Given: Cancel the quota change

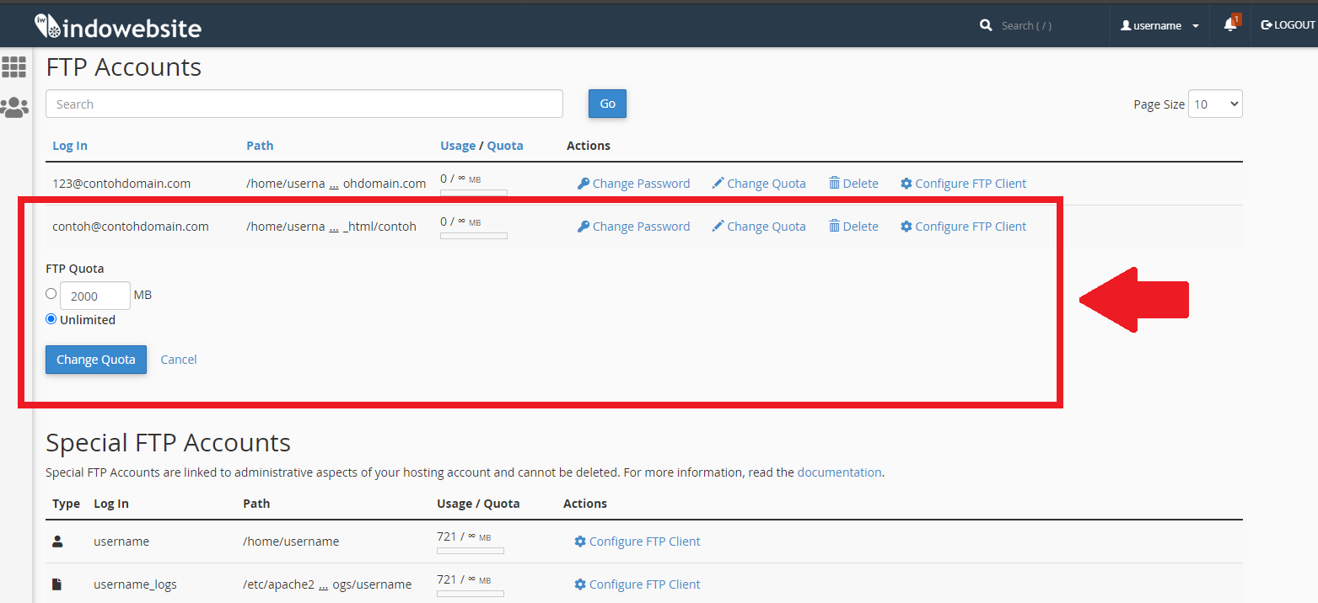Looking at the screenshot, I should click(x=179, y=360).
